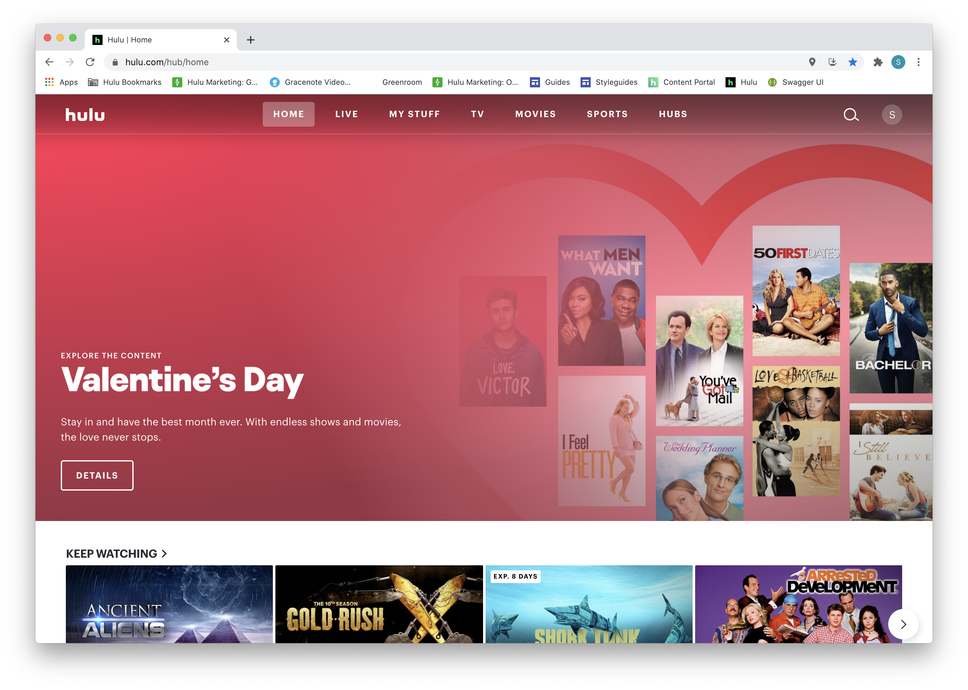Open the Hulu profile avatar S

point(891,115)
